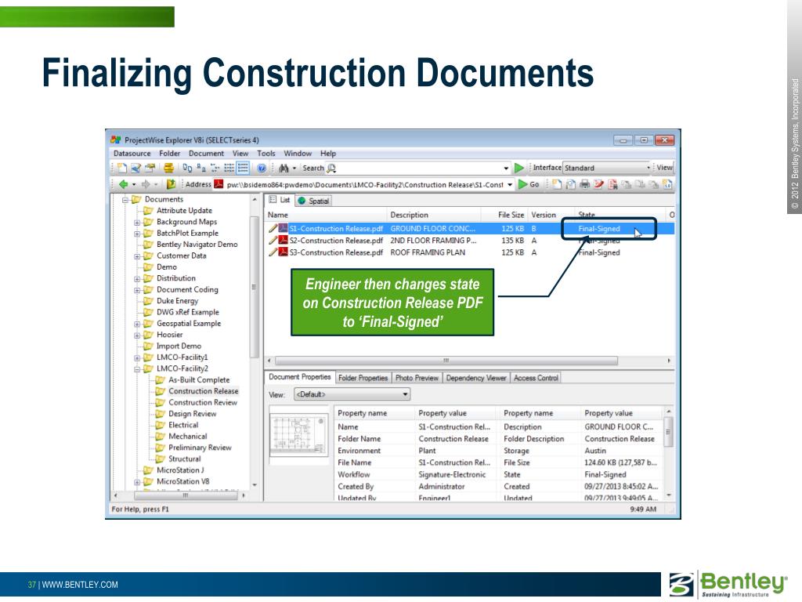
Task: Open the Photo Preview tab
Action: tap(417, 378)
